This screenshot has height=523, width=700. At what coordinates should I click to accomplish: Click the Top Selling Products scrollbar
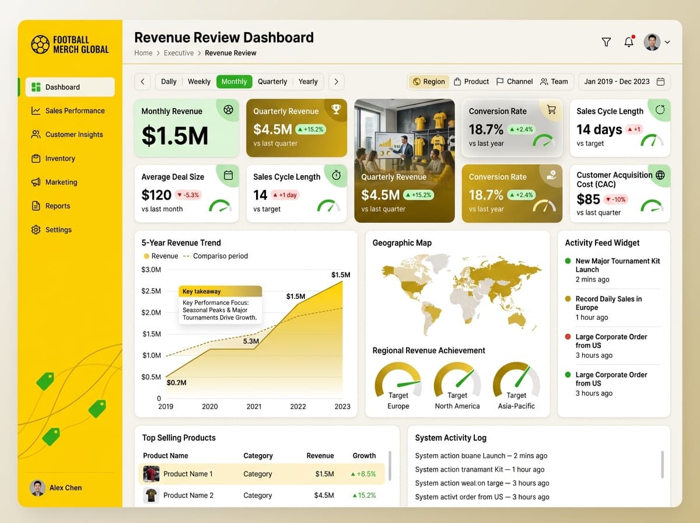(x=390, y=465)
